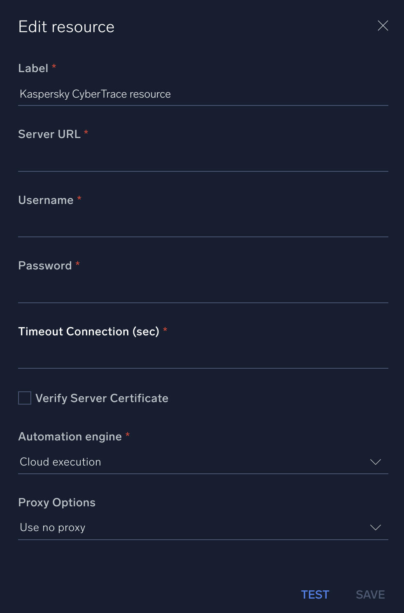Expand the Cloud execution selector chevron
The image size is (404, 613).
(x=375, y=462)
